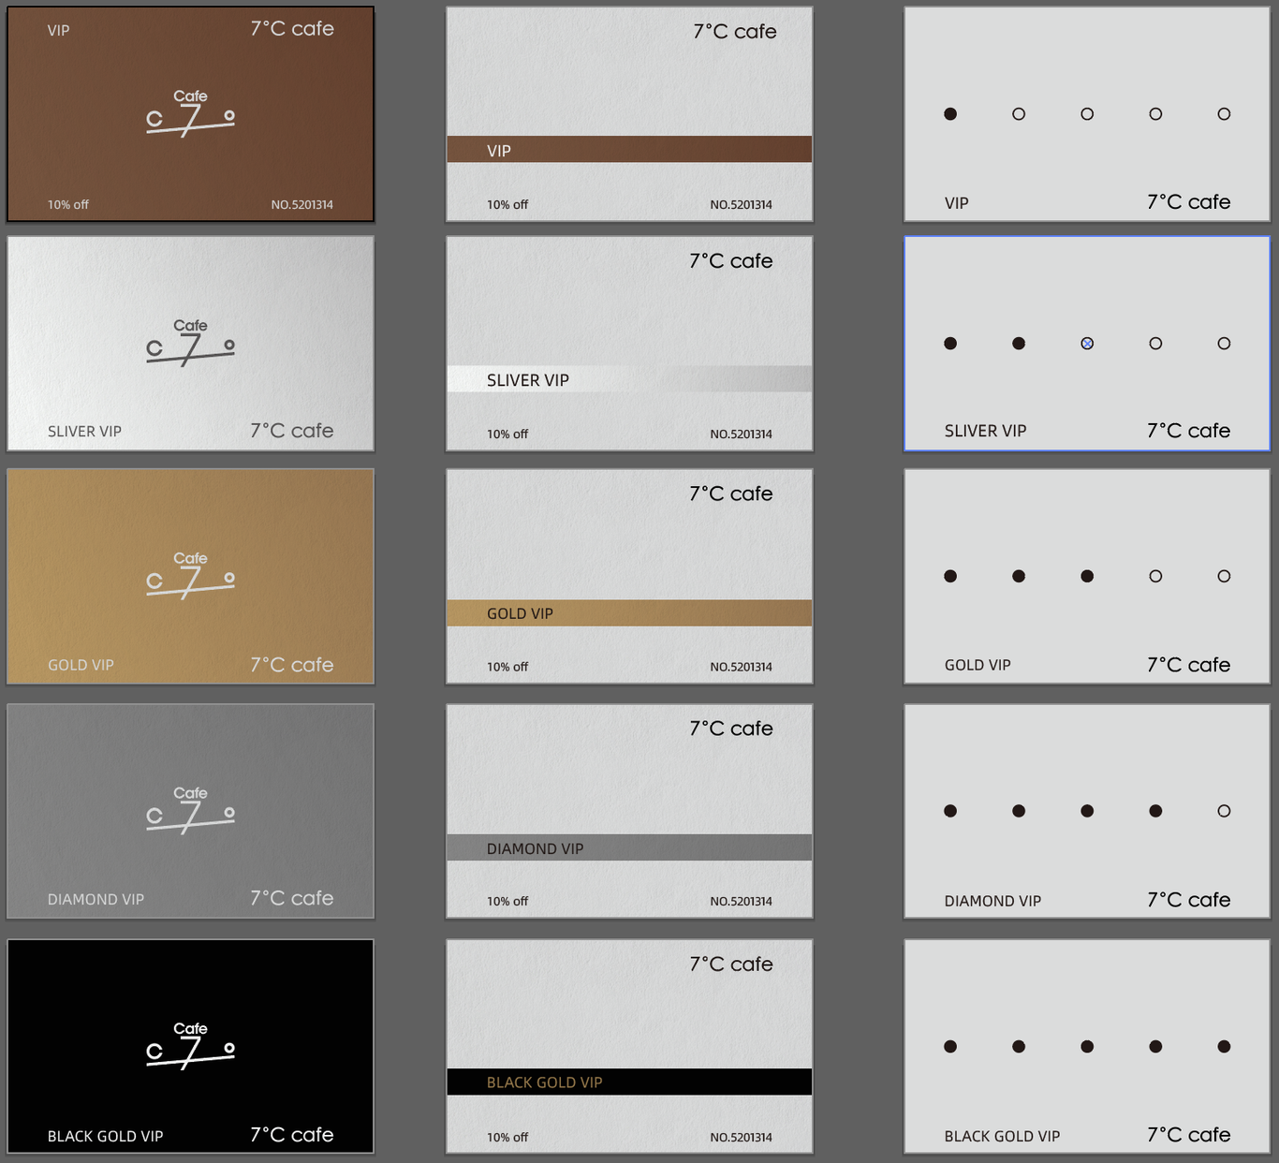Click '7°C cafe' on the BLACK GOLD VIP stamp card

click(x=1189, y=1135)
